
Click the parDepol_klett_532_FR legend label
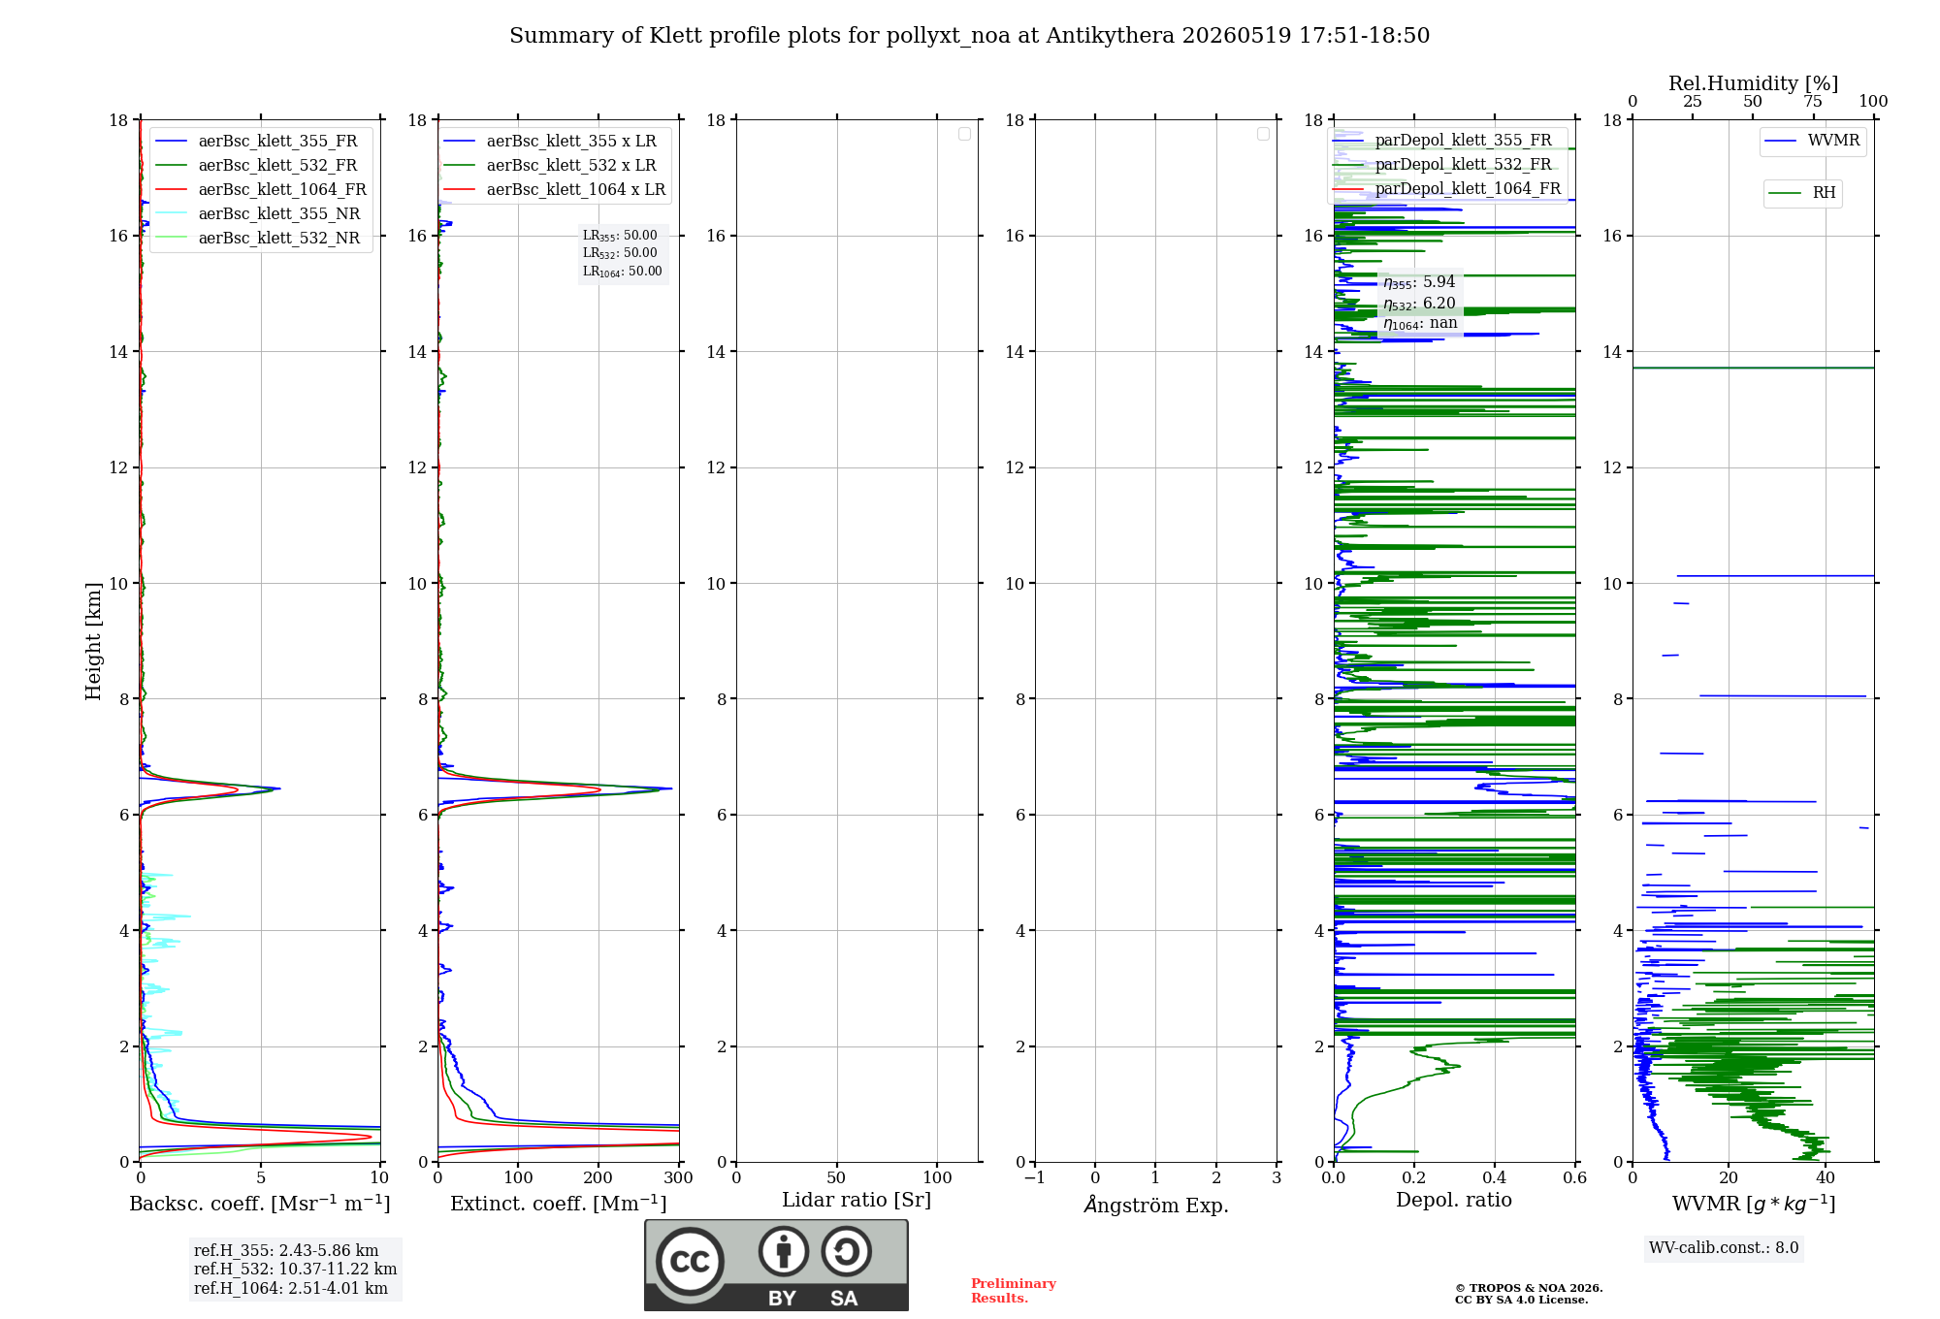[1463, 165]
